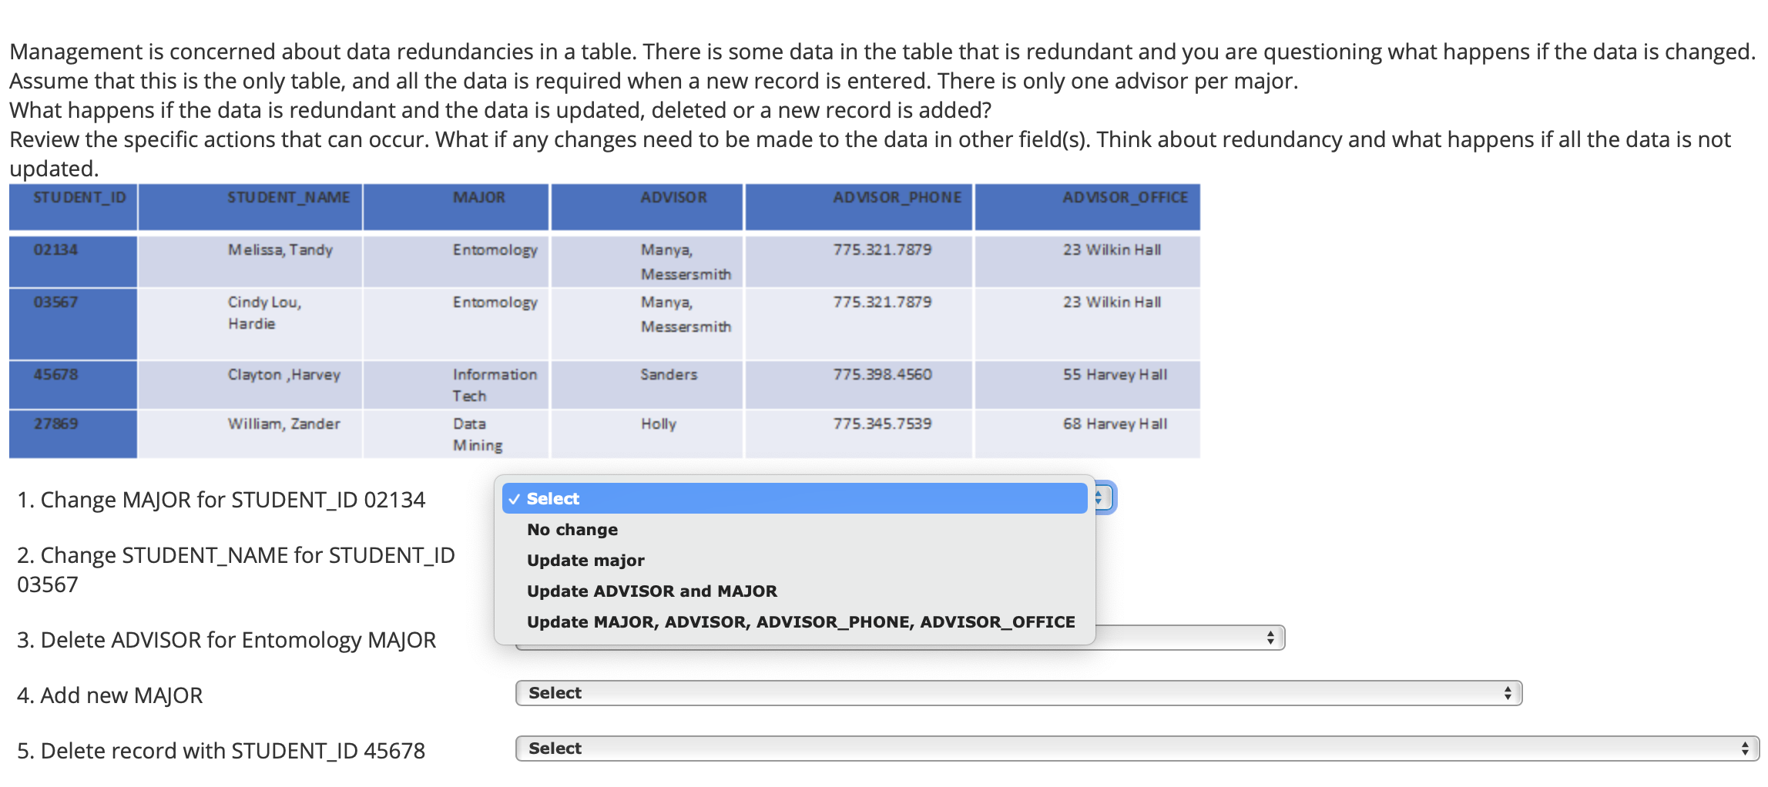
Task: Click the advisor cell Holly
Action: point(647,434)
